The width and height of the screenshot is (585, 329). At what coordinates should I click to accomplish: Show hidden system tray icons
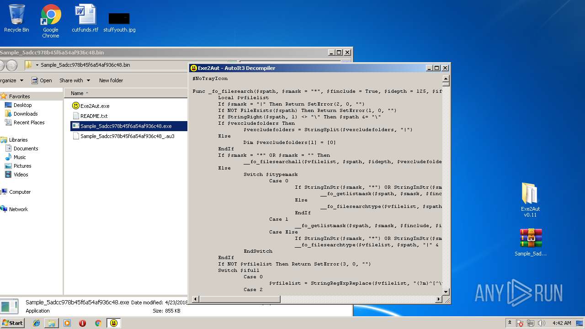(x=510, y=323)
